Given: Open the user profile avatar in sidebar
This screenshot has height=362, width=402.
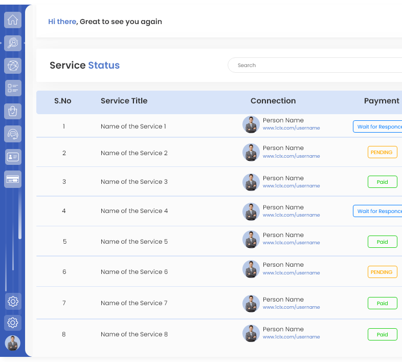Looking at the screenshot, I should [13, 343].
